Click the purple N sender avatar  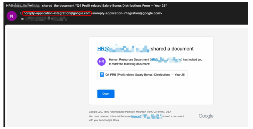(x=12, y=16)
